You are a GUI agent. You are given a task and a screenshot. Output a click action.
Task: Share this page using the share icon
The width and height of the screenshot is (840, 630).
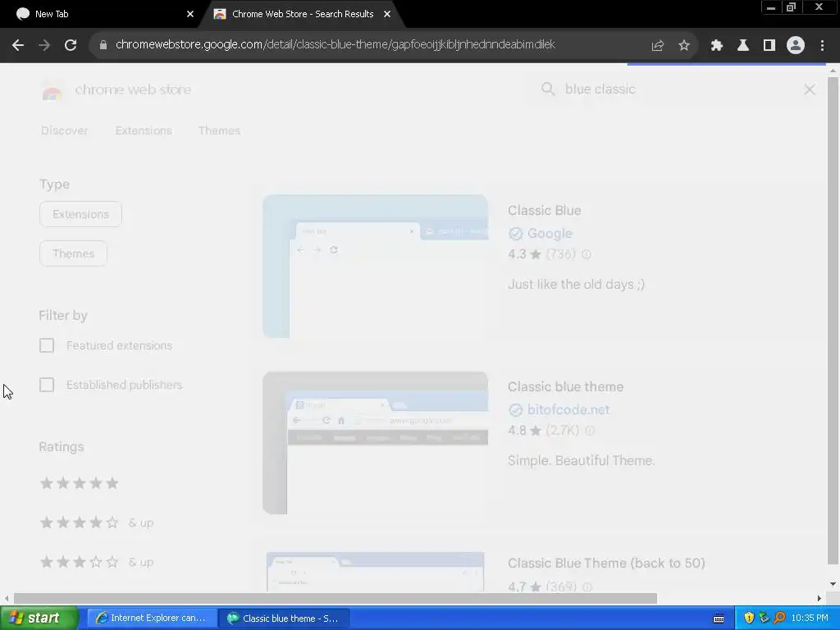[x=658, y=46]
